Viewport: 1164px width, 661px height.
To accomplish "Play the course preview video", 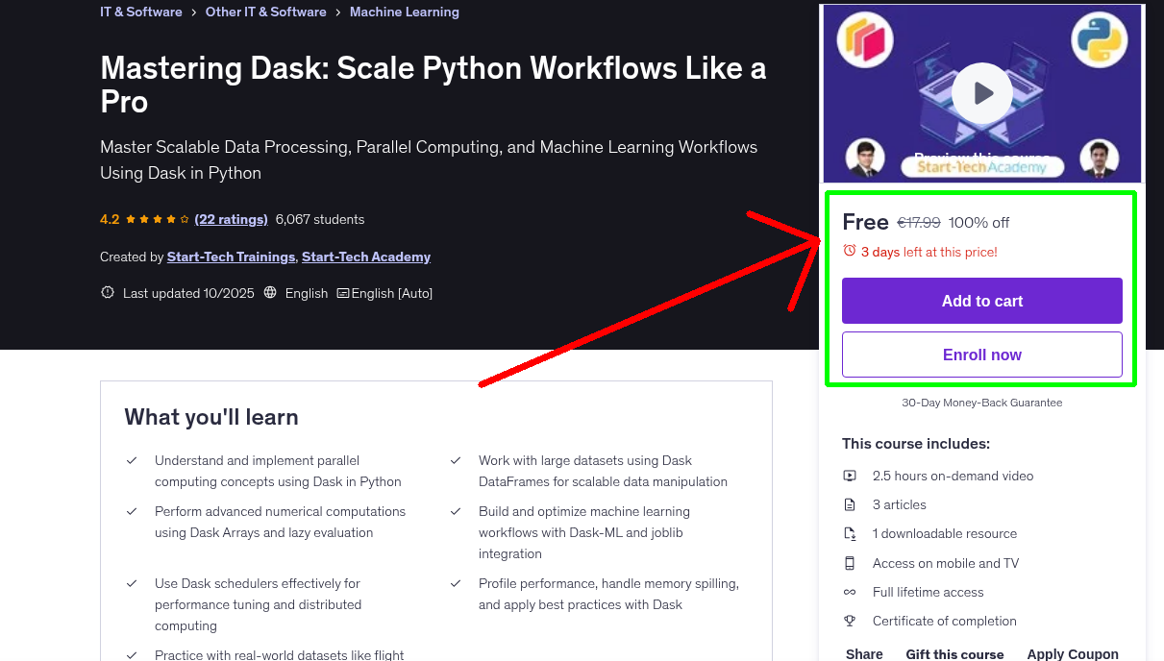I will click(x=981, y=93).
